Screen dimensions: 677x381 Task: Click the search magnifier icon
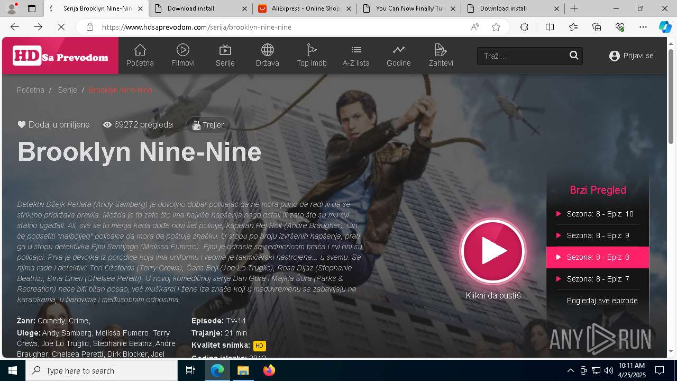574,56
